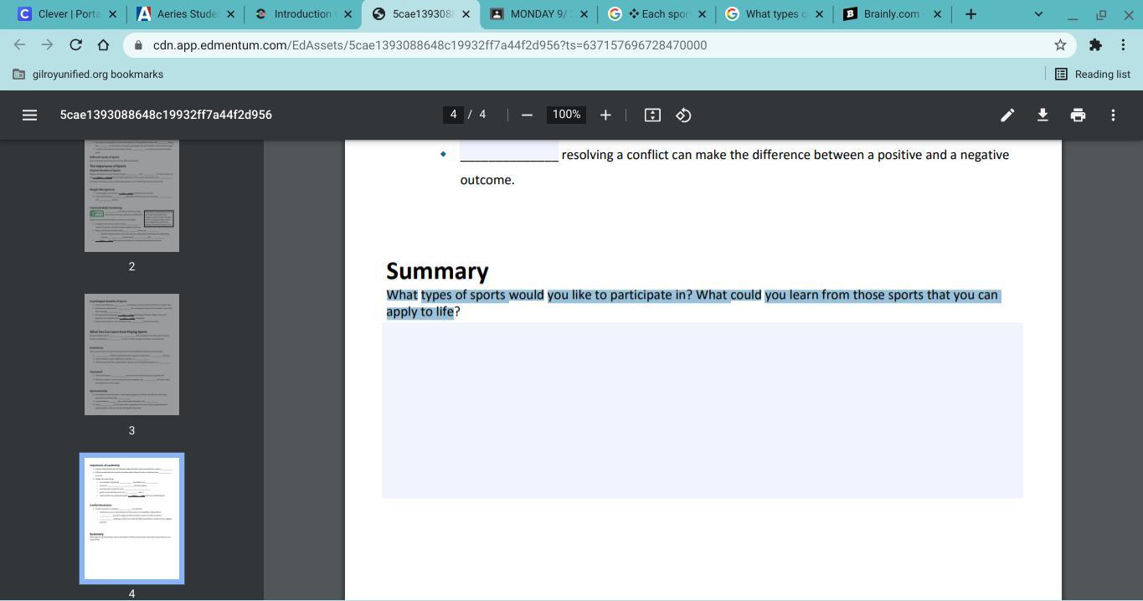Close the Brainly.com tab

tap(937, 14)
